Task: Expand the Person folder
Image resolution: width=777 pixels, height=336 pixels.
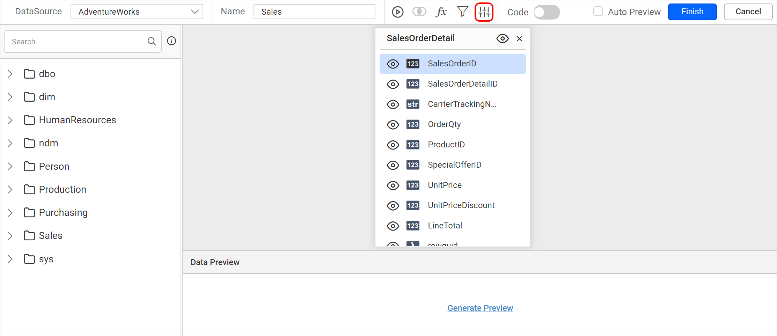Action: [10, 166]
